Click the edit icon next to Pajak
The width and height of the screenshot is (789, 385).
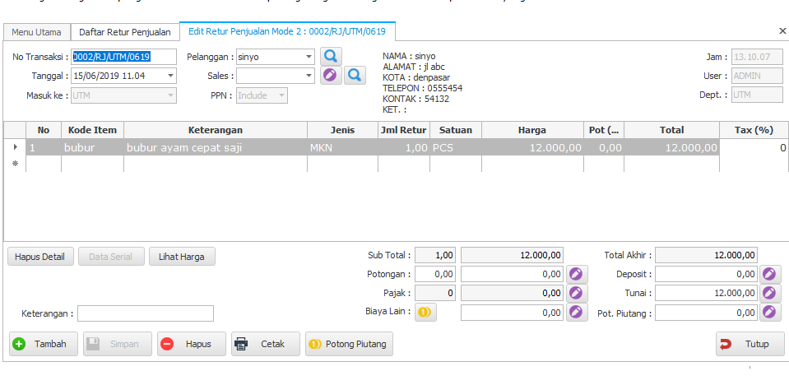point(577,293)
